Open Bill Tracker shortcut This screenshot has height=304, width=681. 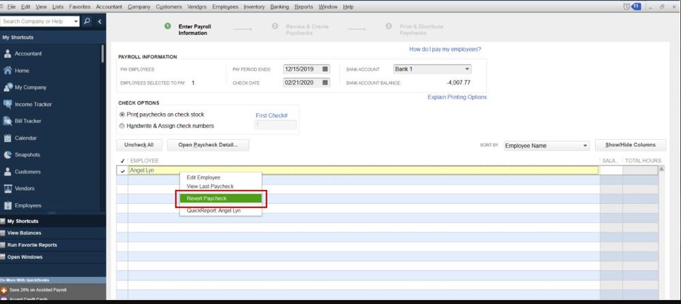[x=28, y=121]
